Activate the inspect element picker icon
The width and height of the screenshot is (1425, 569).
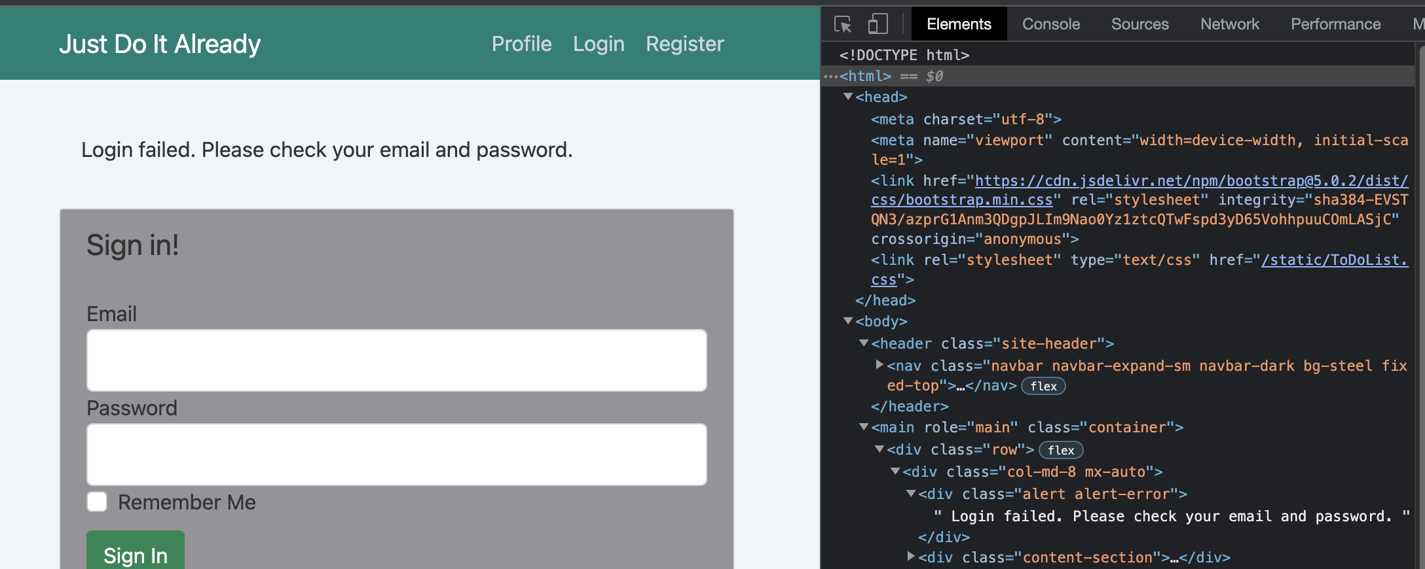[843, 24]
